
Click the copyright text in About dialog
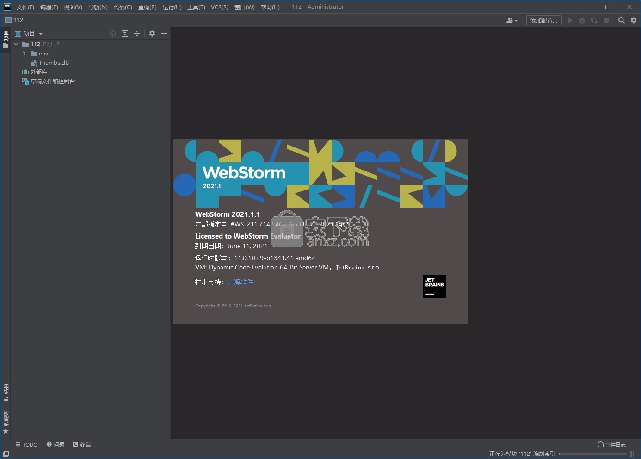tap(234, 306)
